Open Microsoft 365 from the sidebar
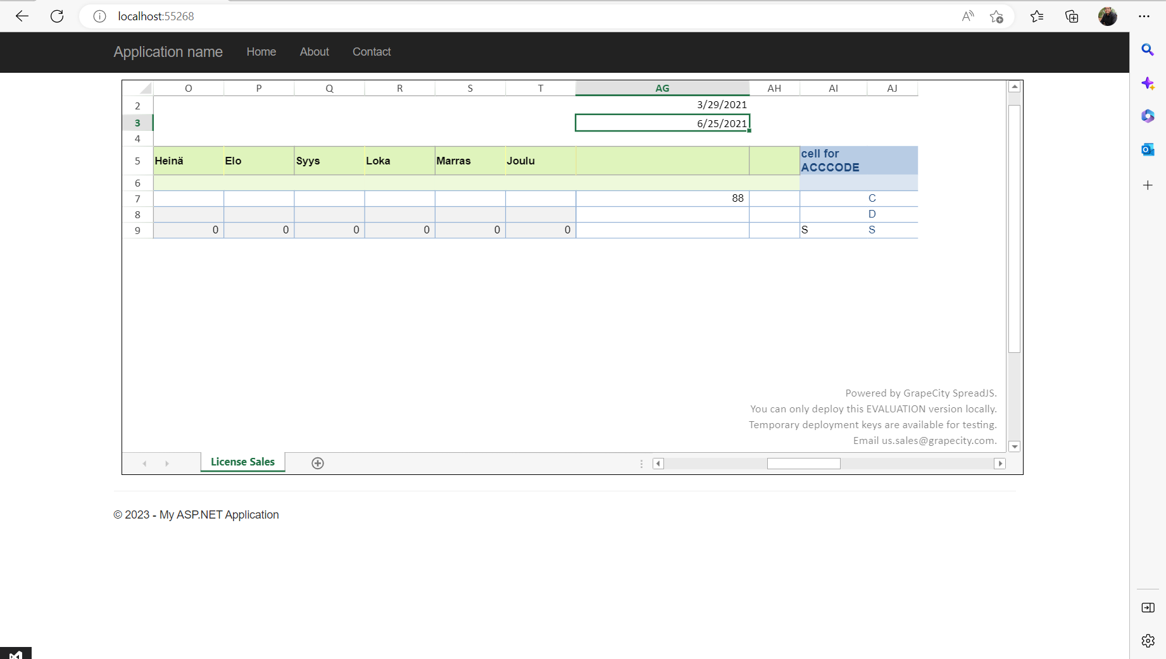 pos(1148,116)
